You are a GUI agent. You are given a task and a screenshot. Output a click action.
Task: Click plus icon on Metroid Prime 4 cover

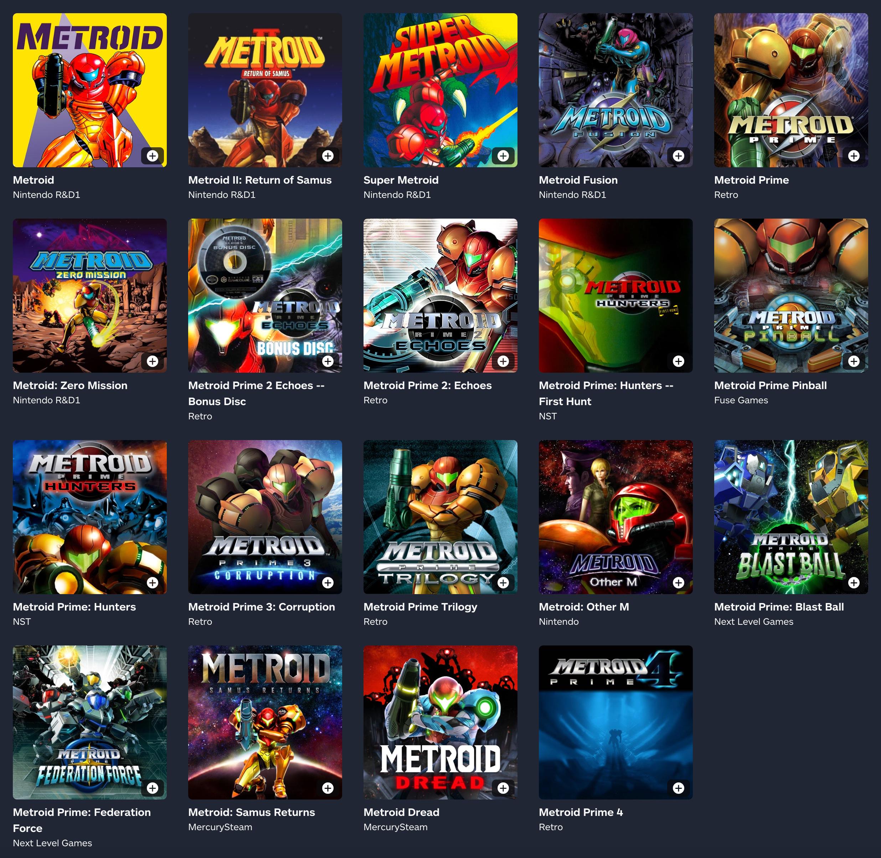click(678, 788)
